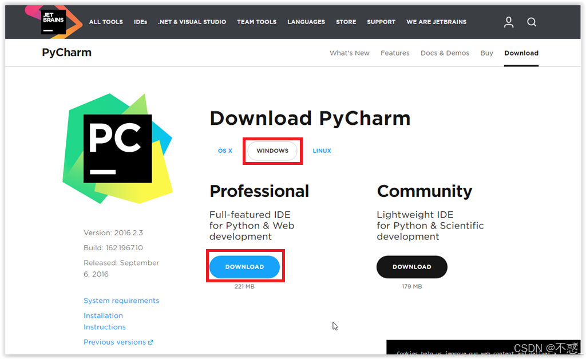Download PyCharm Community edition
This screenshot has height=359, width=586.
411,267
